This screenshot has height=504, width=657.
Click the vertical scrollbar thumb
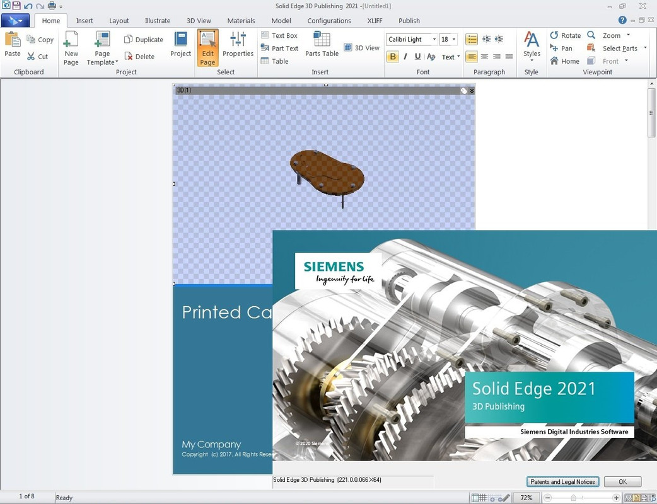click(x=651, y=113)
